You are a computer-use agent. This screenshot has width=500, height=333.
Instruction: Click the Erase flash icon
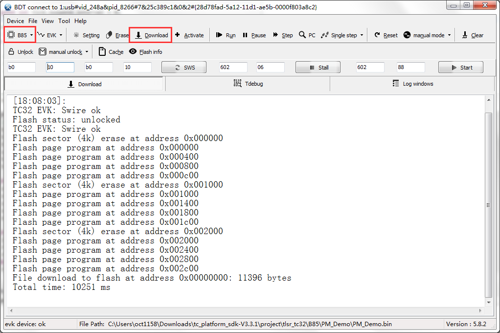tap(109, 35)
